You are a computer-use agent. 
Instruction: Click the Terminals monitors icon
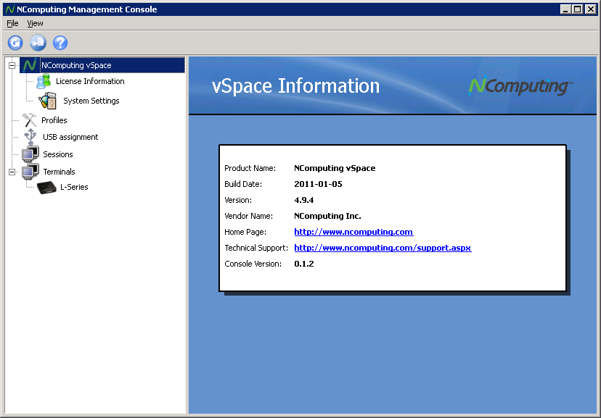pyautogui.click(x=30, y=172)
